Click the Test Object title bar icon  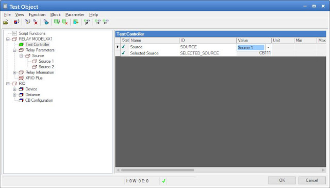[5, 6]
